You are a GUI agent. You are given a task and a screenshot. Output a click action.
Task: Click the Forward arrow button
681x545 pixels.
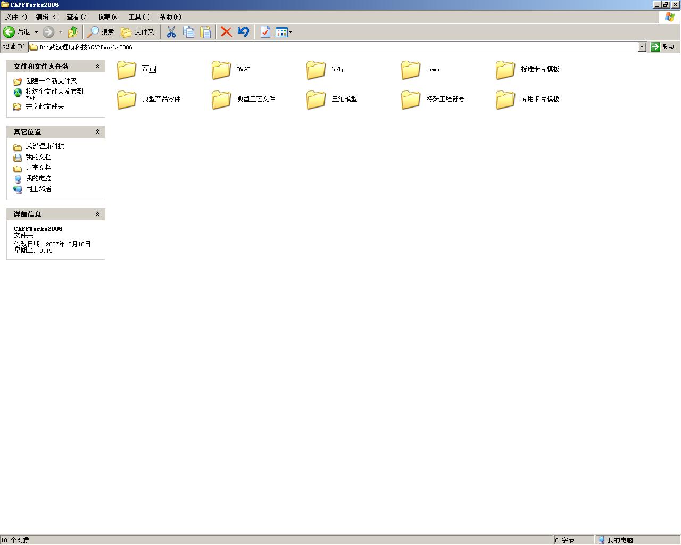[x=48, y=32]
